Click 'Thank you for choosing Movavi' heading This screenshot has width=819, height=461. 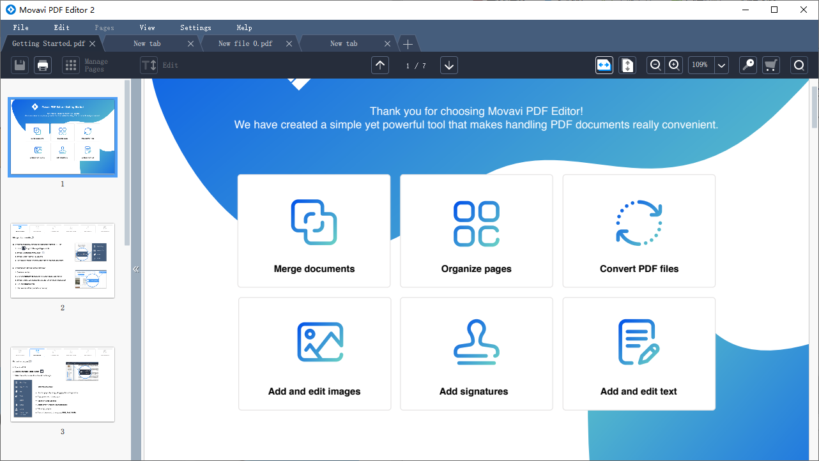click(477, 111)
